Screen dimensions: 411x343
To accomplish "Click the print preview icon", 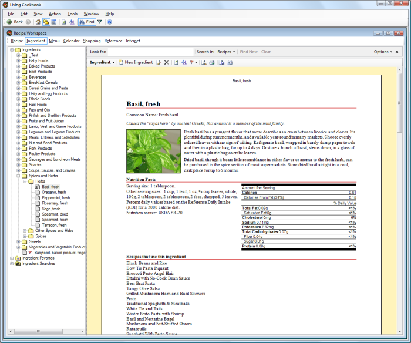I will (x=204, y=62).
